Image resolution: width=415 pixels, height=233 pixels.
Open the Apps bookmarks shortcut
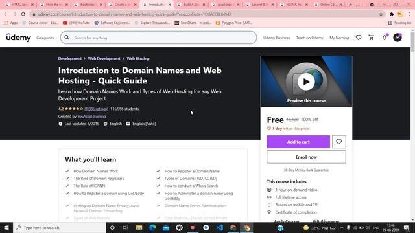pos(11,23)
